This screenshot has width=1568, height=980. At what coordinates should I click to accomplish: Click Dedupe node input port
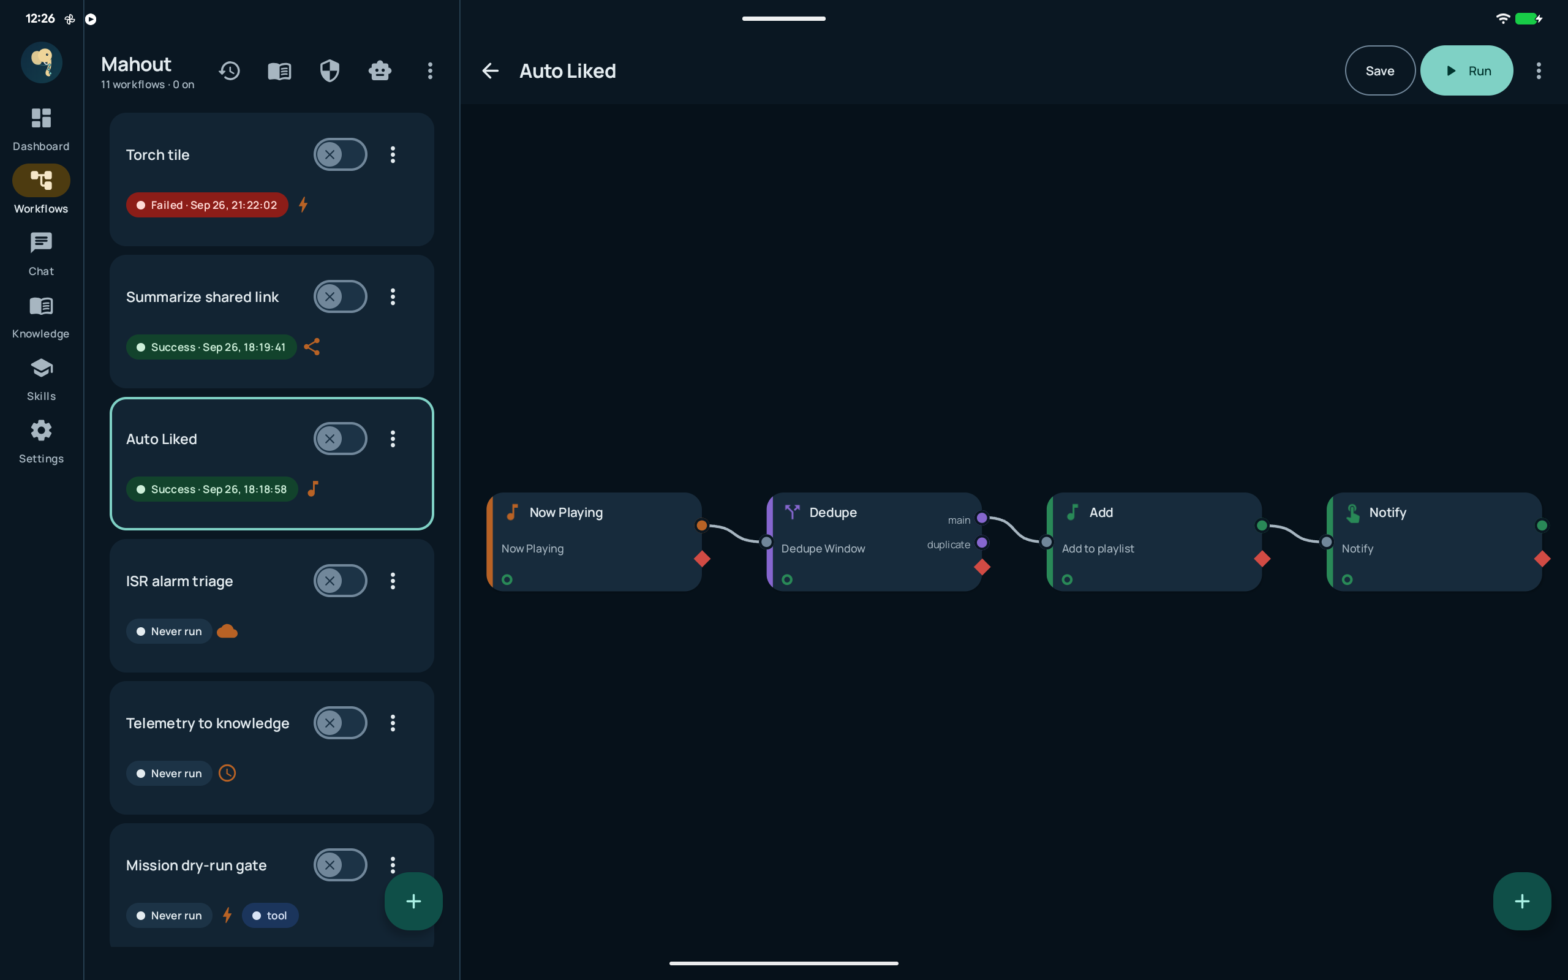pos(766,542)
